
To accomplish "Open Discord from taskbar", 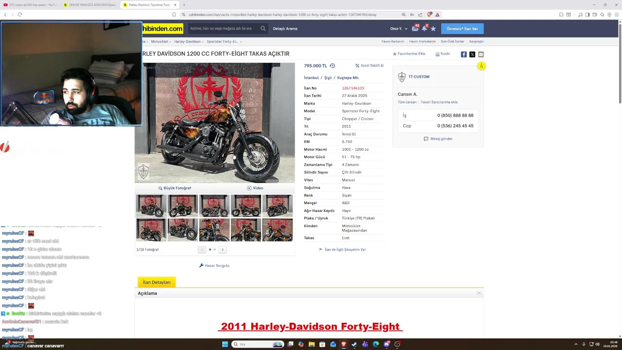I will coord(386,344).
